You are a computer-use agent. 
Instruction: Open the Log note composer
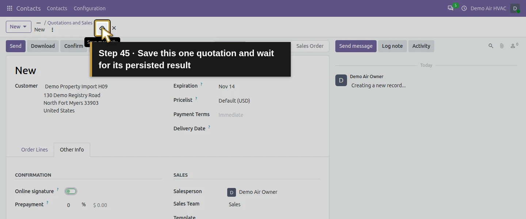(x=392, y=46)
